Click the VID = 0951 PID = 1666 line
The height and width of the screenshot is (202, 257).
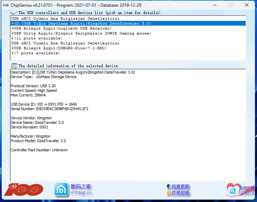point(44,104)
